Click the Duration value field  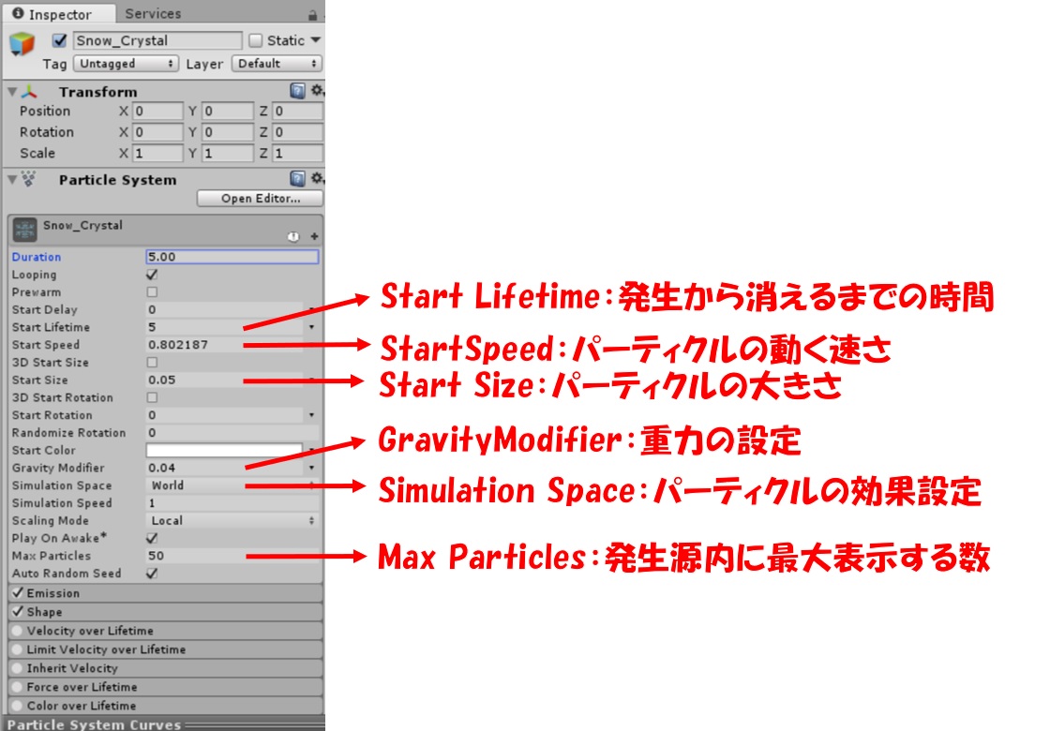(232, 257)
